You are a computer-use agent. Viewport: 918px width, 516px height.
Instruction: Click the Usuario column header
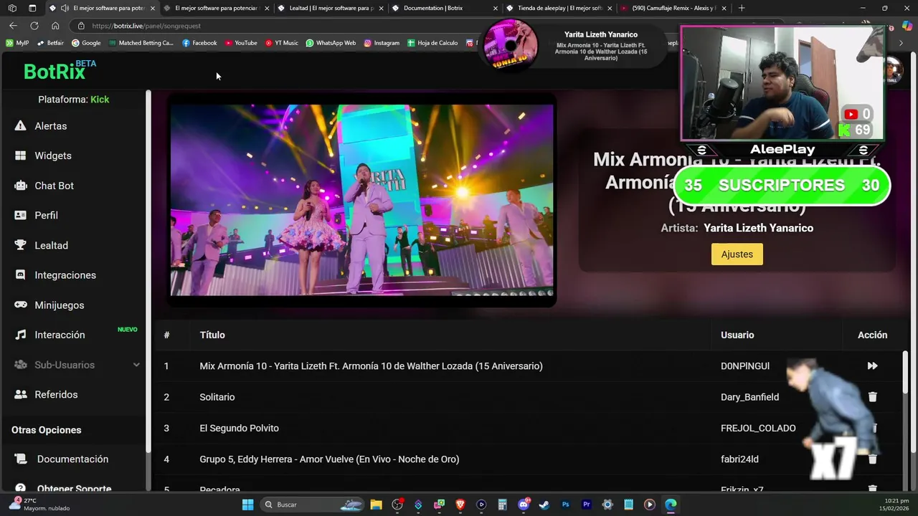coord(737,335)
